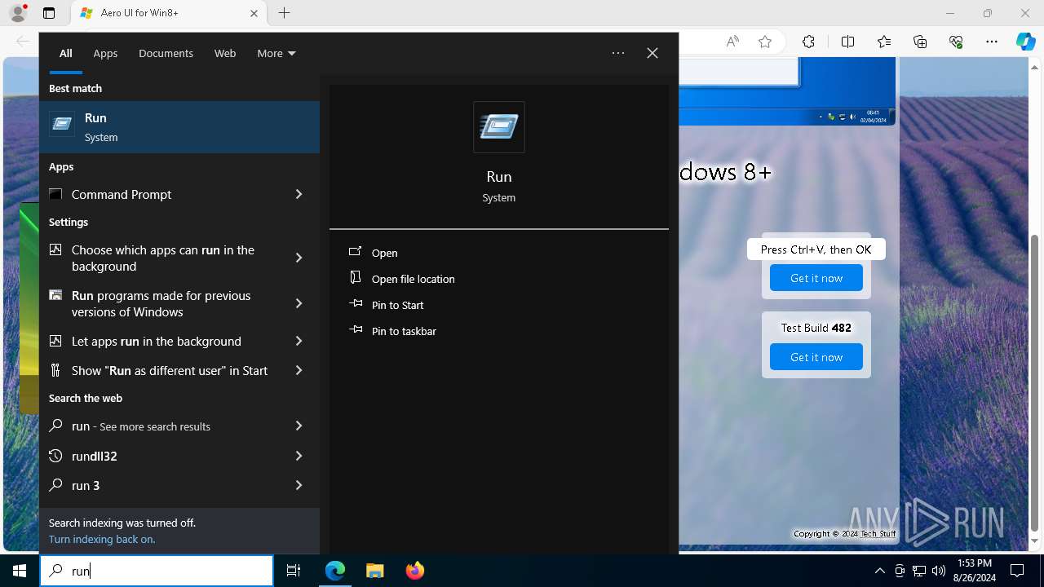This screenshot has height=587, width=1044.
Task: Open Edge Browser essentials icon
Action: click(x=956, y=42)
